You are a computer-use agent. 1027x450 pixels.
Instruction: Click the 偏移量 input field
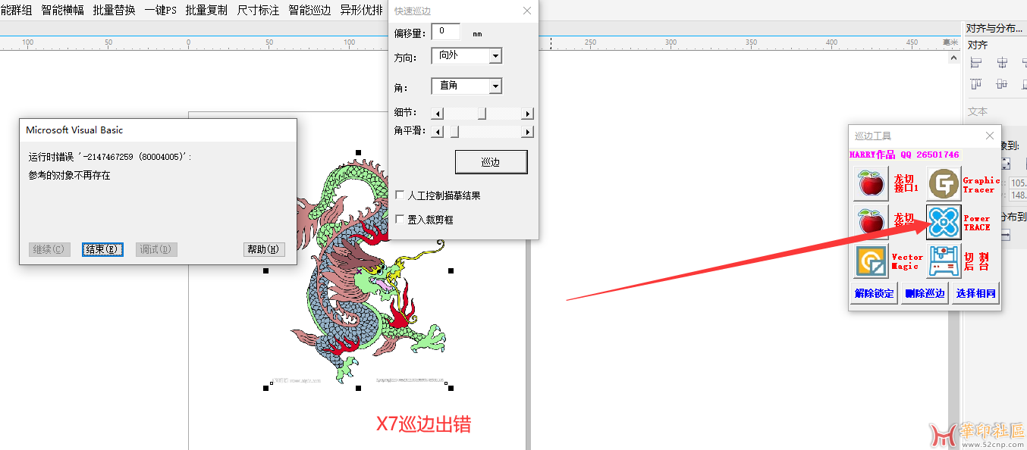(446, 32)
